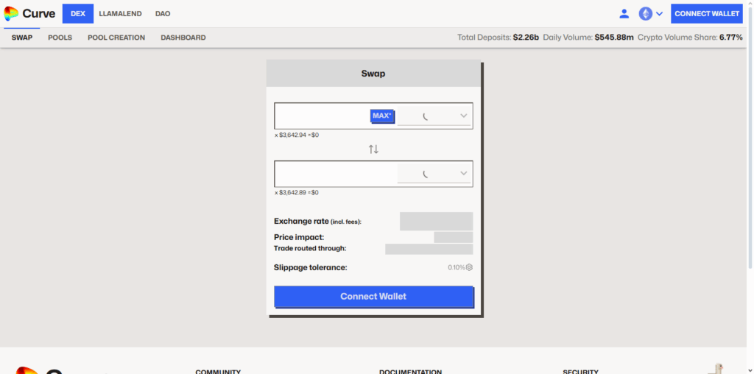The height and width of the screenshot is (374, 754).
Task: Open the DAO tab
Action: click(x=163, y=14)
